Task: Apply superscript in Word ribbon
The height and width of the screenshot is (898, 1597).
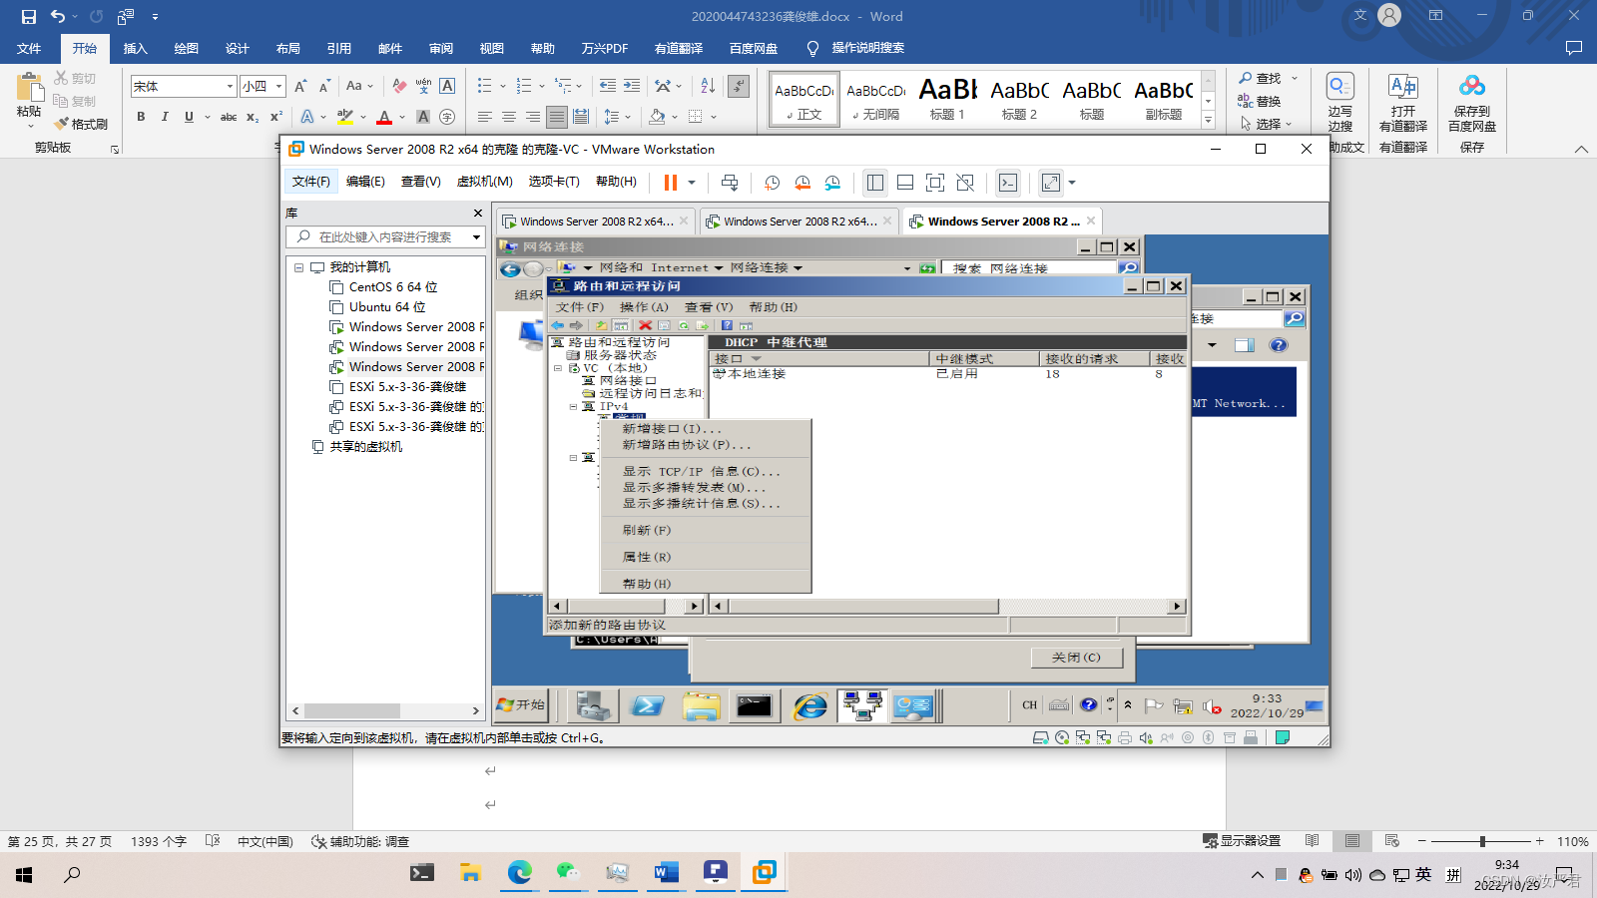Action: pos(276,117)
